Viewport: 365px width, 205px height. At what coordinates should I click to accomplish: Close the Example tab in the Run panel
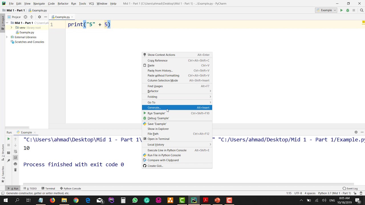click(35, 132)
